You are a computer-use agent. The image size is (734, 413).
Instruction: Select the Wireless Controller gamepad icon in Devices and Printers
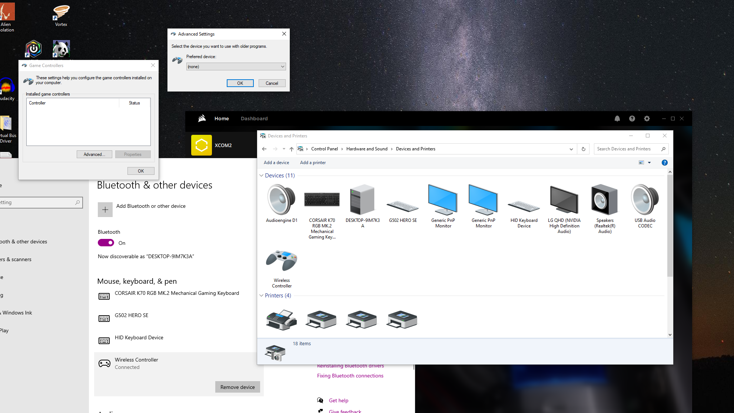tap(282, 261)
